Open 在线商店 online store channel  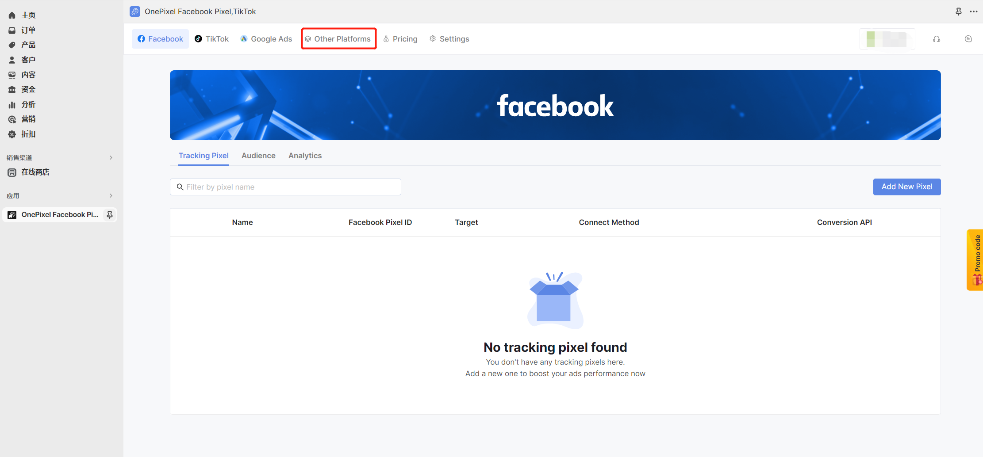pyautogui.click(x=35, y=172)
